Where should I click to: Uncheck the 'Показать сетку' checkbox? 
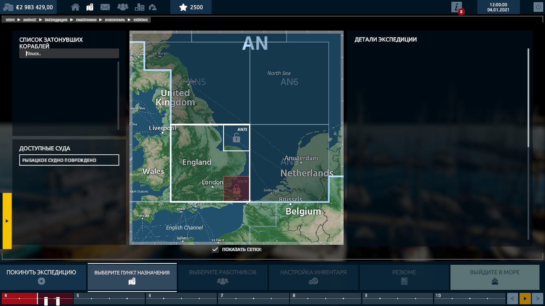tap(215, 249)
